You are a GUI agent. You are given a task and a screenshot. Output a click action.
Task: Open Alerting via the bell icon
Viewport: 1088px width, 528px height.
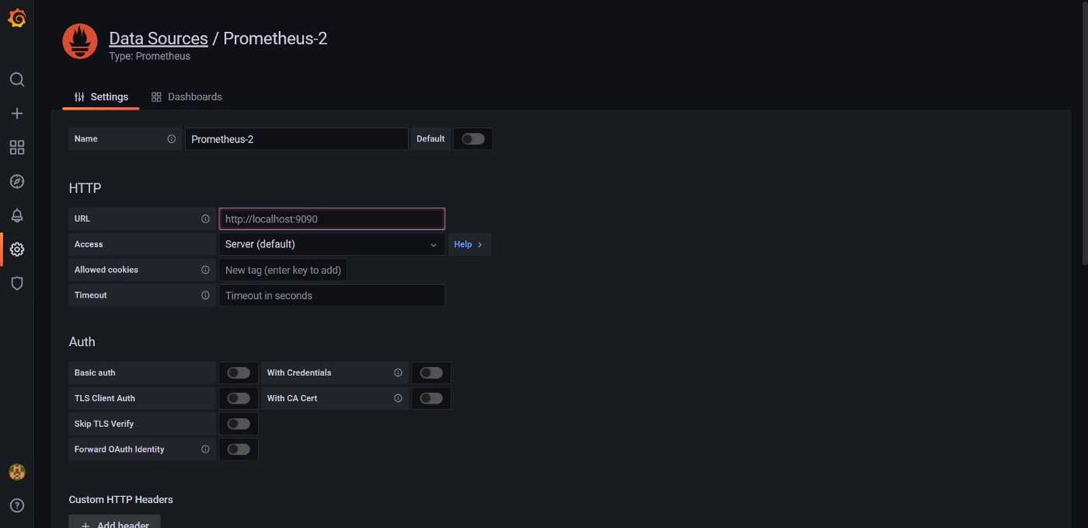[x=17, y=215]
